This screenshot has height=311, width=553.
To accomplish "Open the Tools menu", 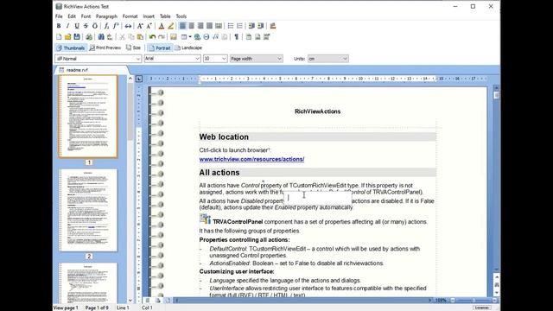I will [181, 16].
